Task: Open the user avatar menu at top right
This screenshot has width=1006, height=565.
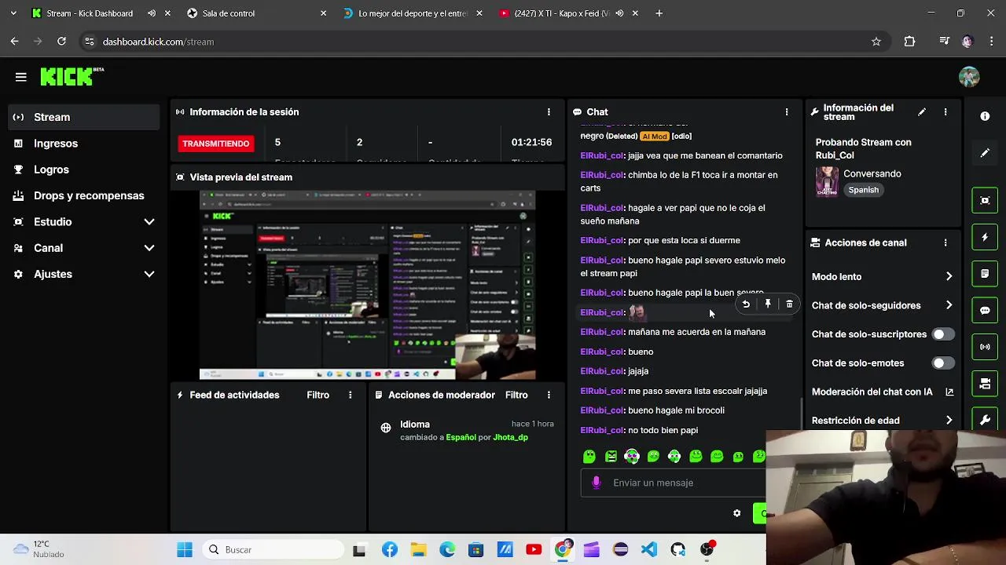Action: coord(969,77)
